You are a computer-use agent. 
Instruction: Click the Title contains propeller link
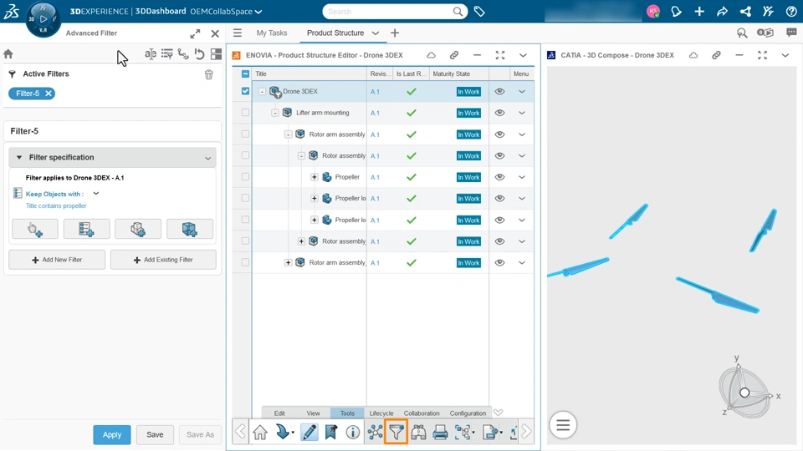tap(56, 205)
